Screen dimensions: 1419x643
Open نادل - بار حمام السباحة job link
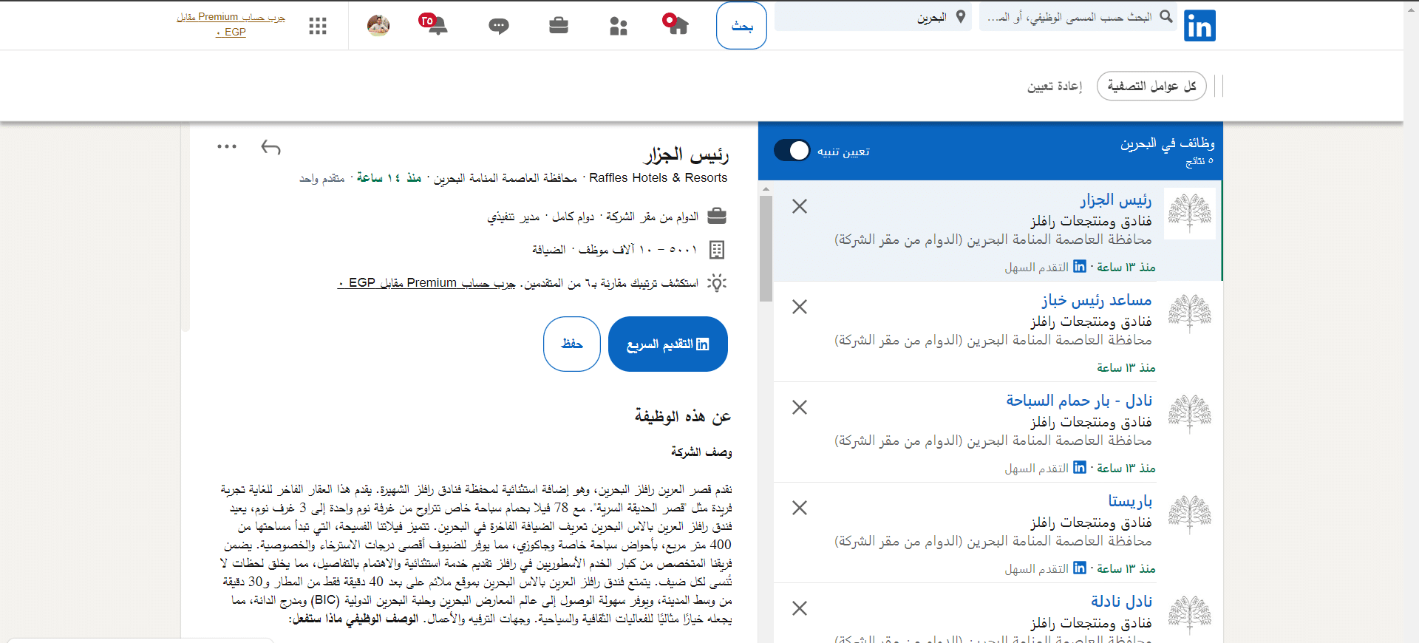coord(1079,401)
